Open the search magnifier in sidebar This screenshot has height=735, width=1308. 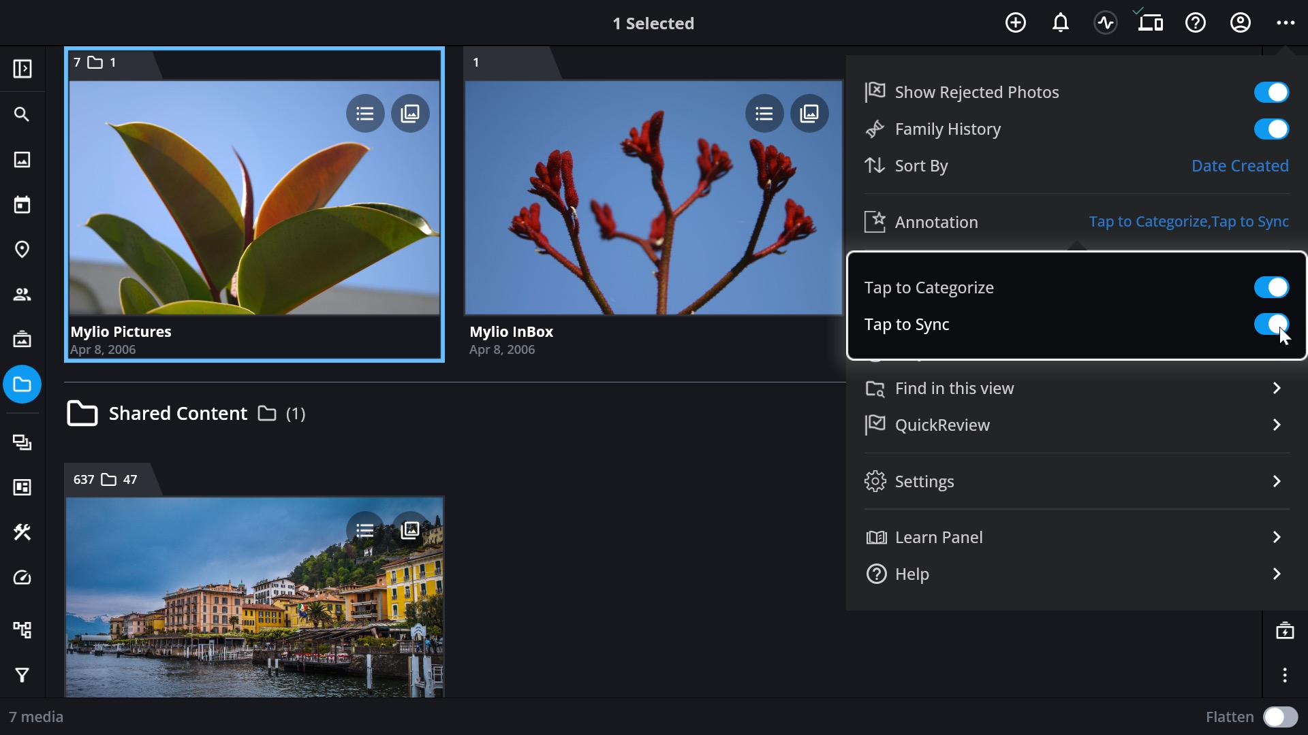22,114
